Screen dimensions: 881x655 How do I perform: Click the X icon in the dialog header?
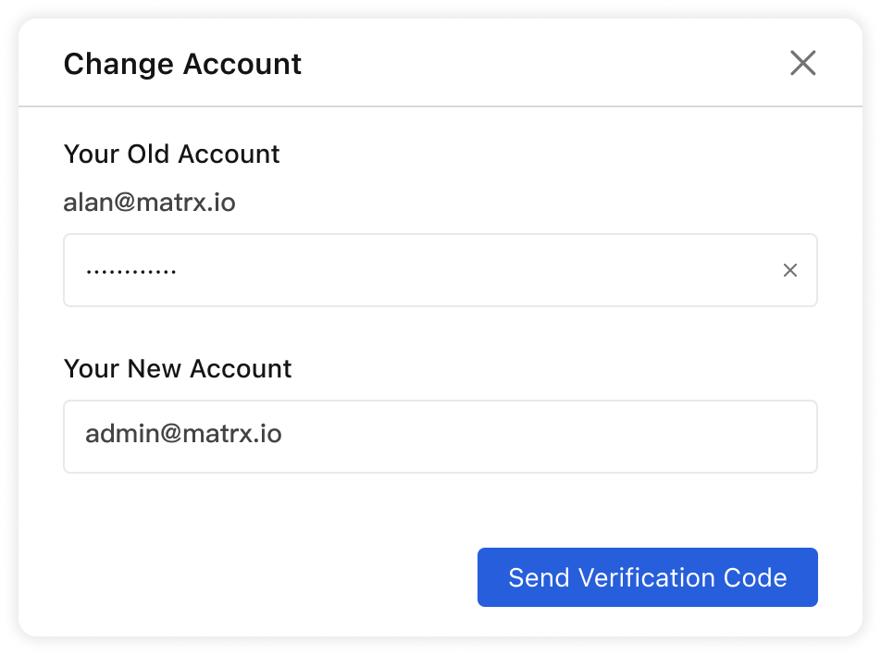[x=802, y=63]
